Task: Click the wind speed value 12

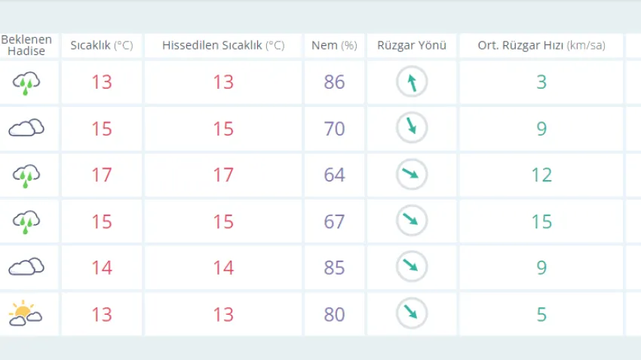Action: 541,175
